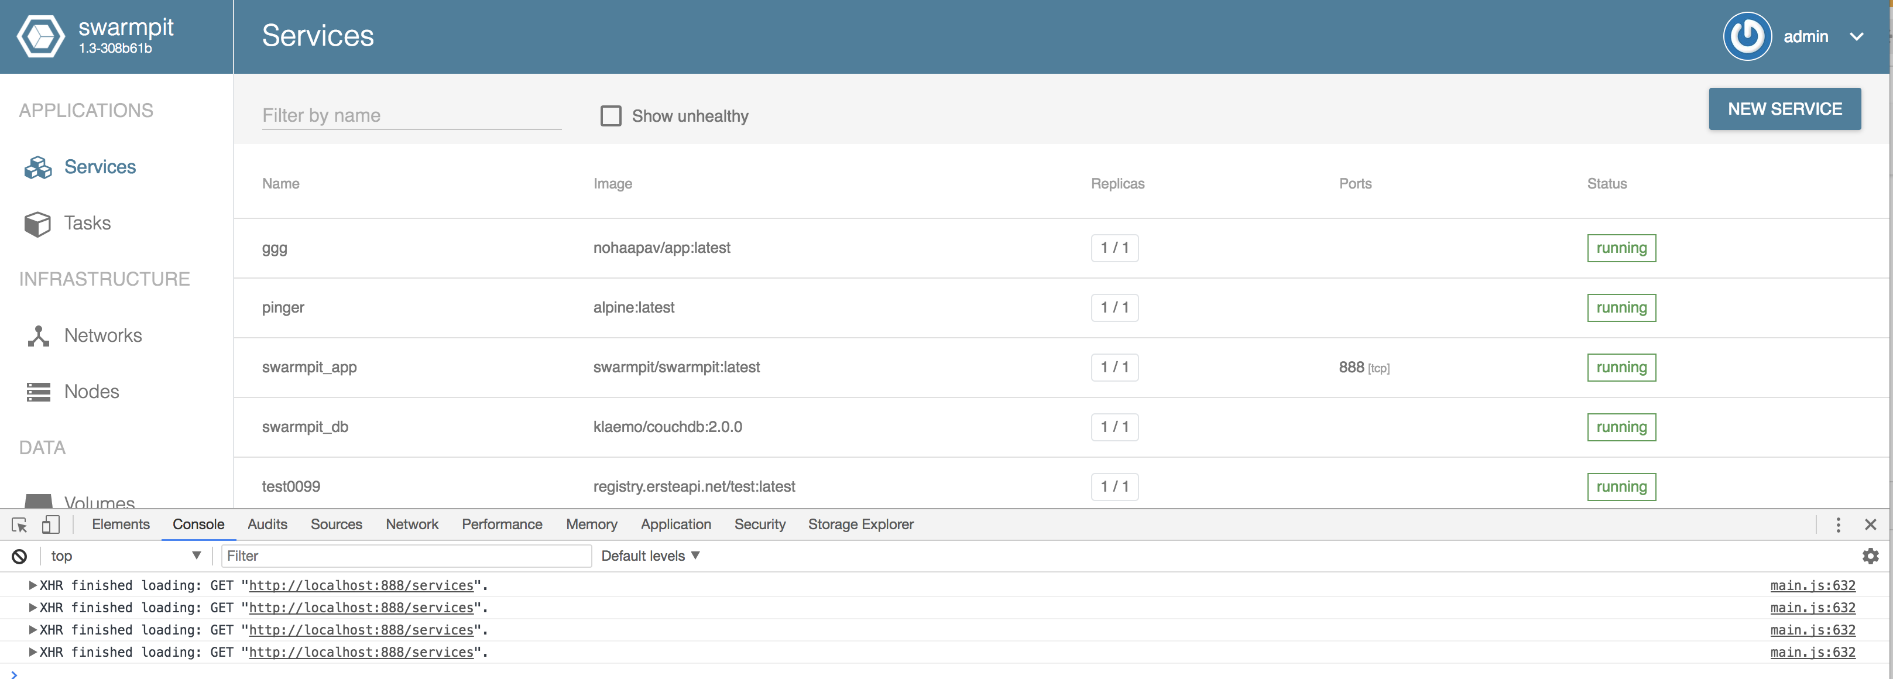Close the DevTools panel
Image resolution: width=1893 pixels, height=679 pixels.
pos(1871,524)
